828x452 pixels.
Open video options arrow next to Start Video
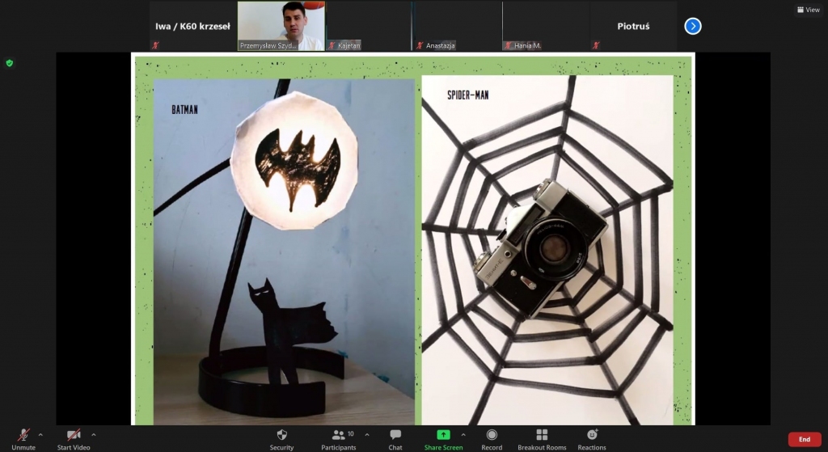(94, 435)
